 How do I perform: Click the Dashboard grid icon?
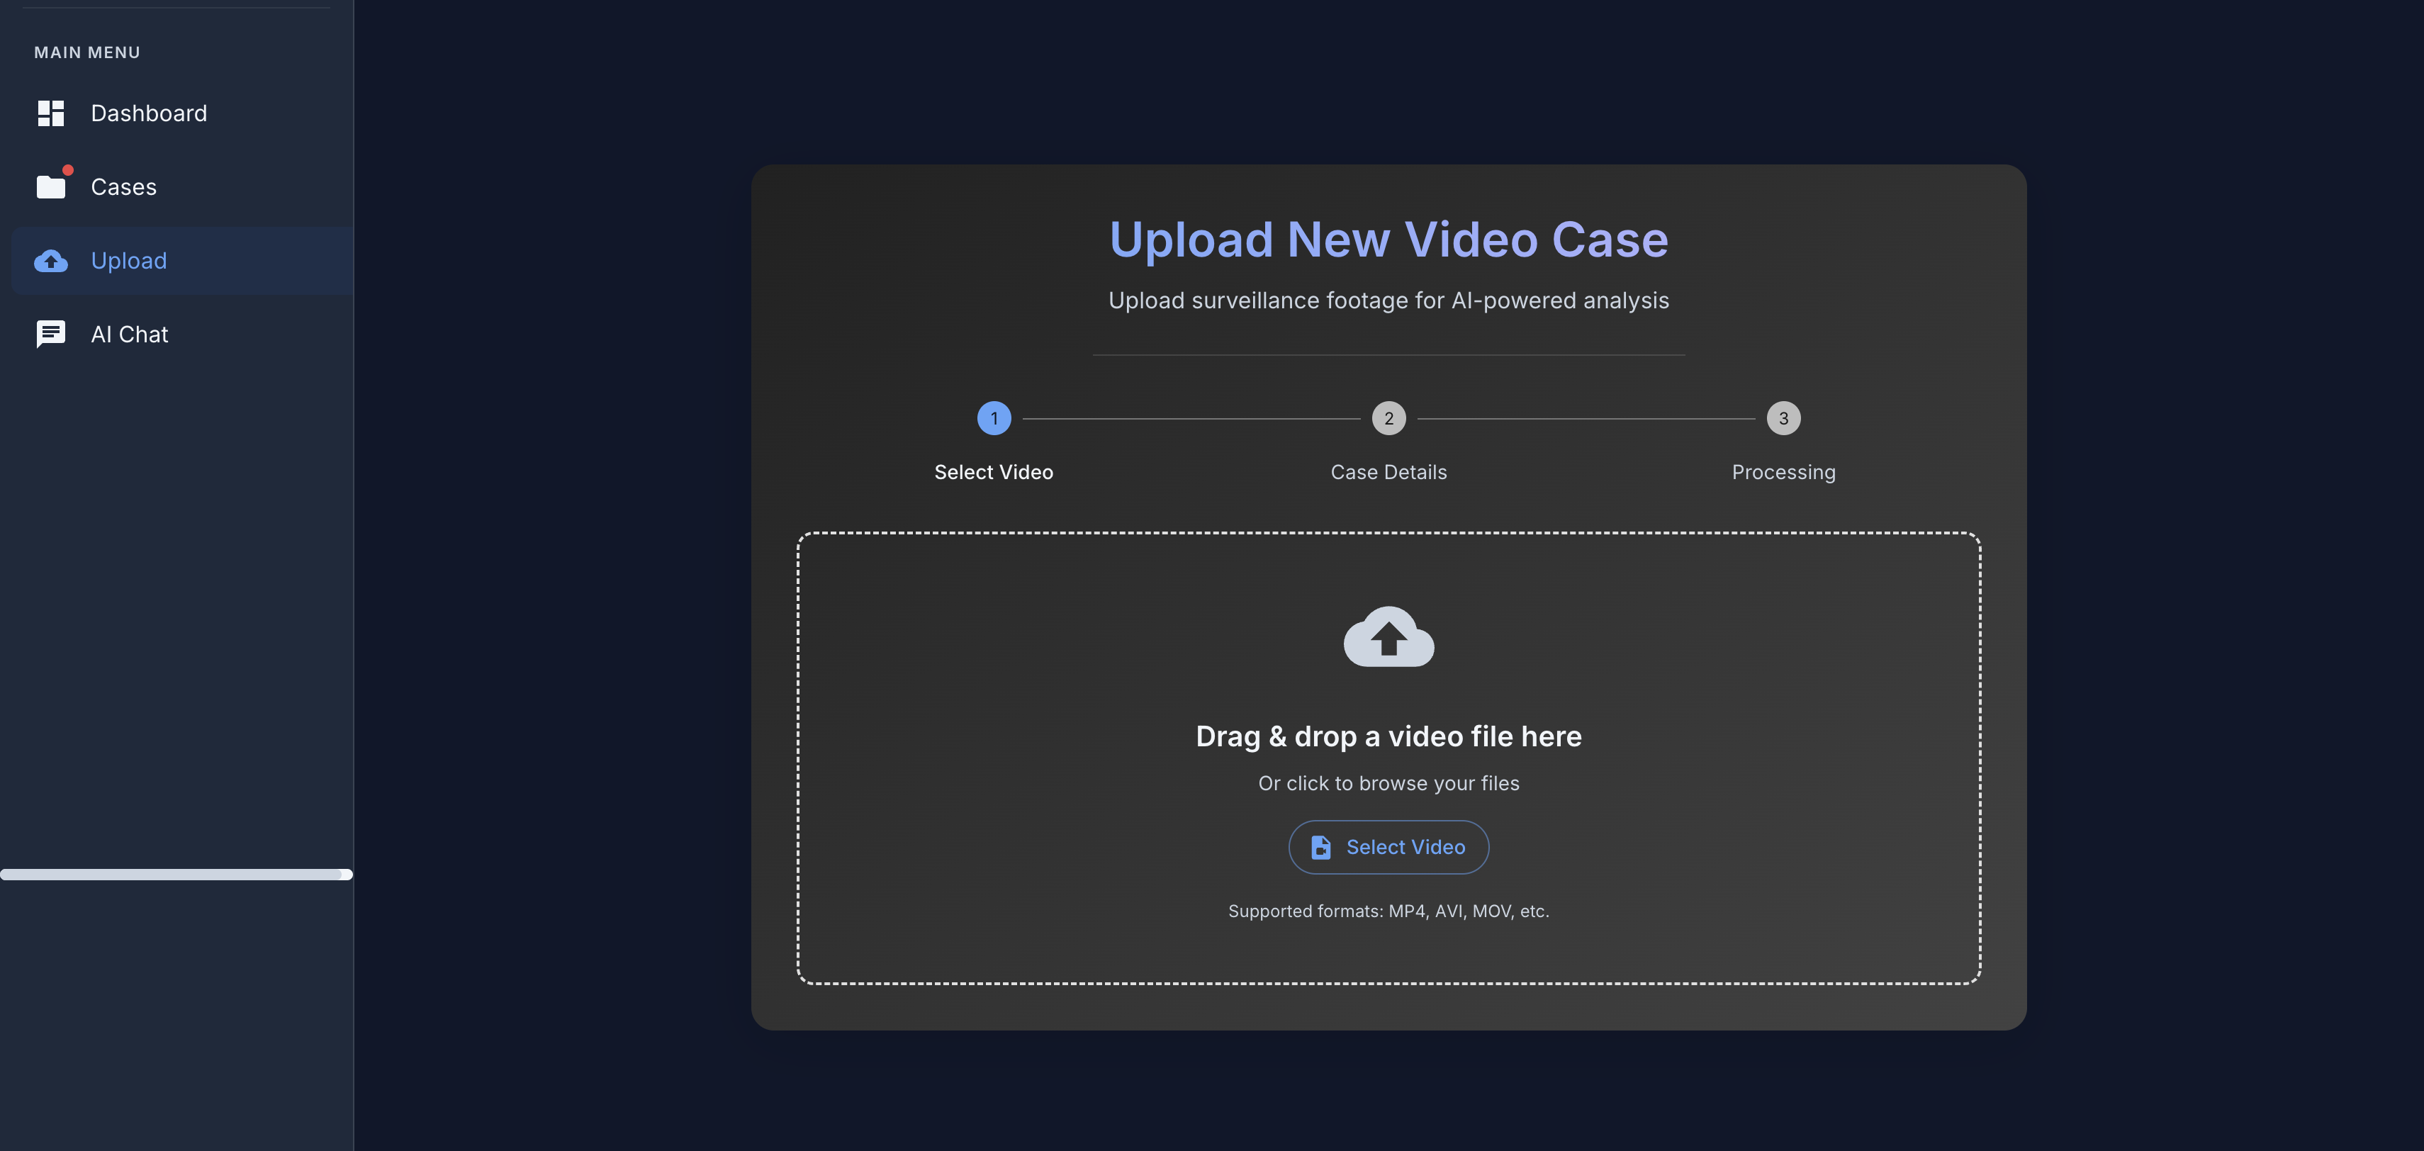[51, 113]
